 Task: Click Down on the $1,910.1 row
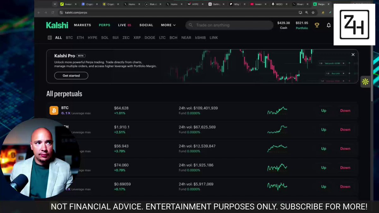345,129
